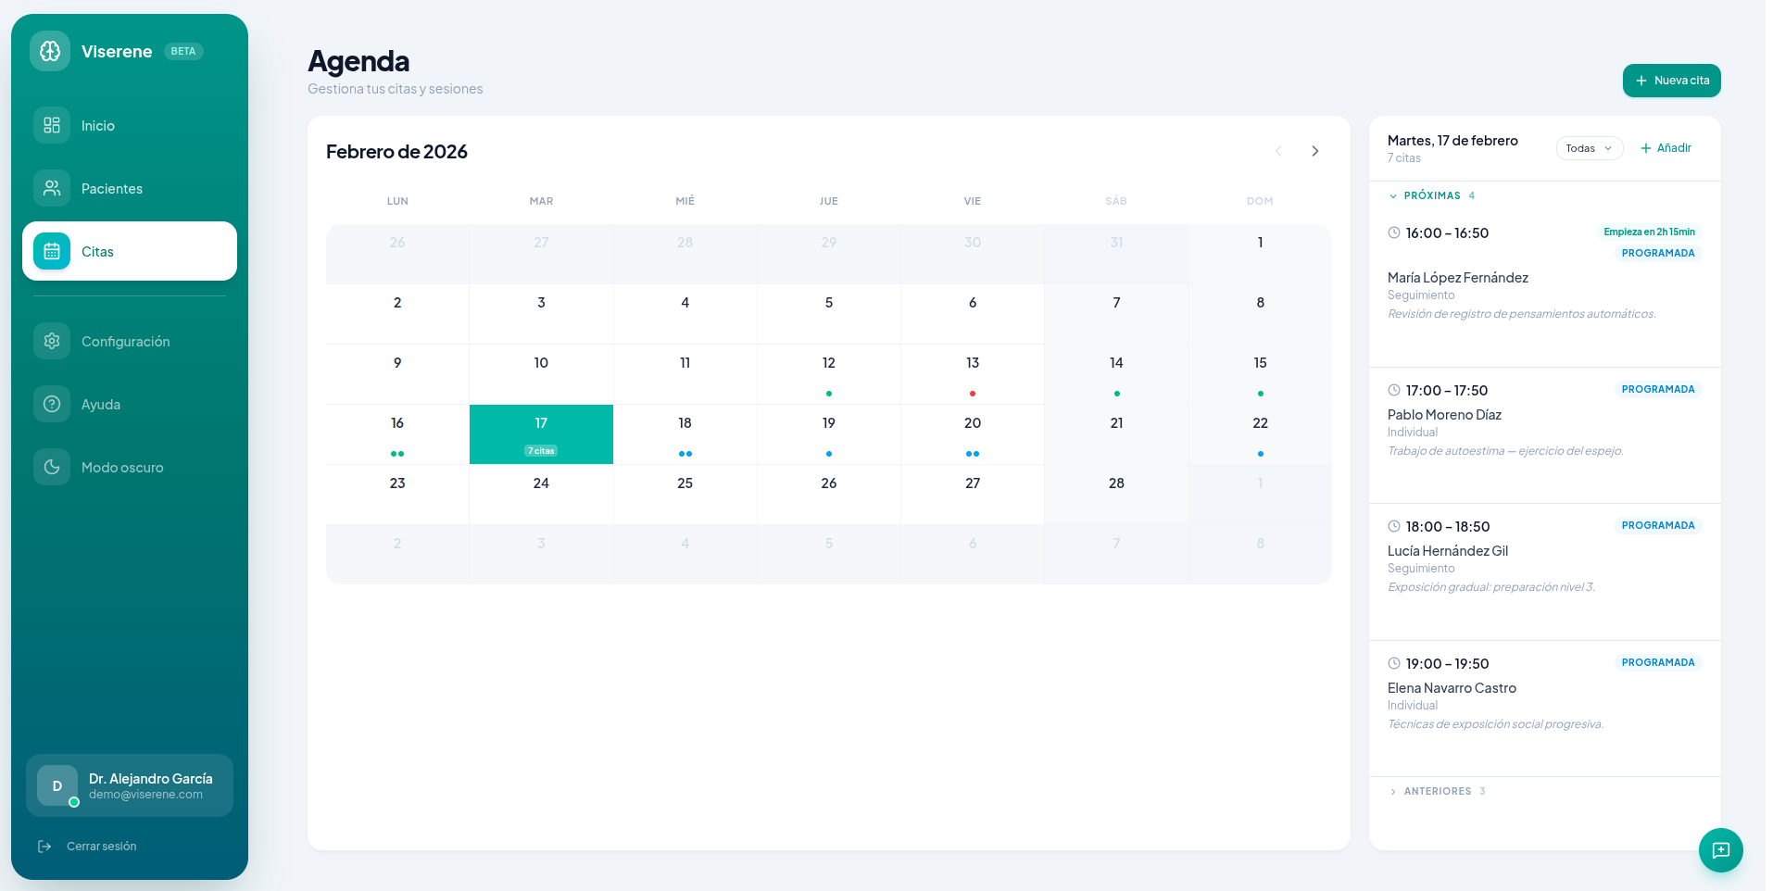Go to Pacientes via its sidebar icon
This screenshot has height=891, width=1773.
pyautogui.click(x=52, y=188)
